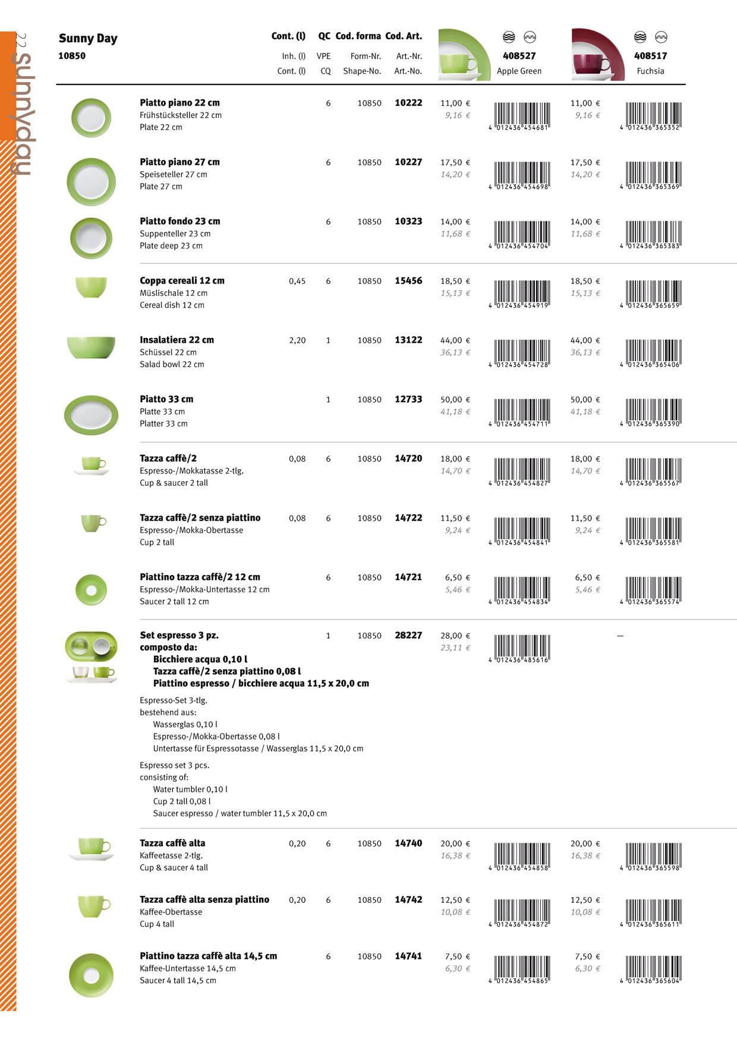Select the Piattino tazza caffè alta saucer image

click(91, 975)
